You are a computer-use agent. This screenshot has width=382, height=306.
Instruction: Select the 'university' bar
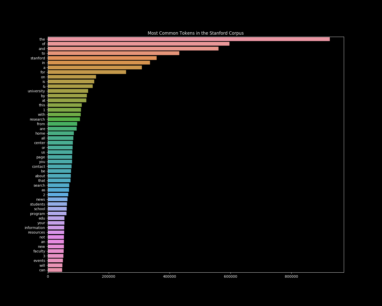[68, 91]
